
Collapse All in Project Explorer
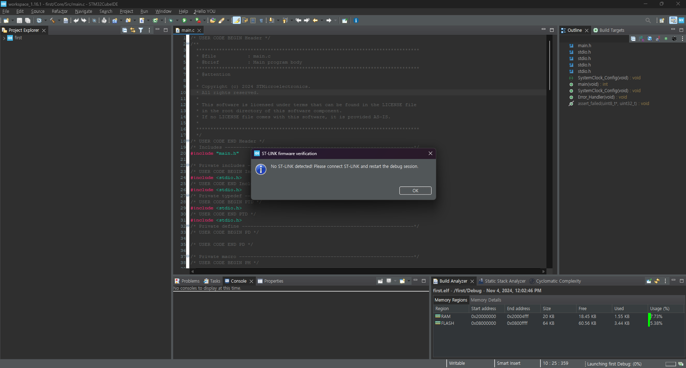click(125, 30)
